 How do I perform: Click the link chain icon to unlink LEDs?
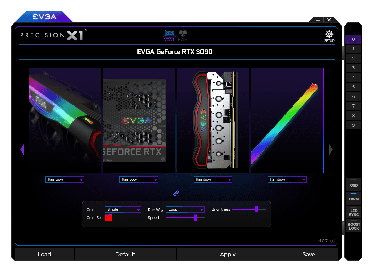pos(176,193)
